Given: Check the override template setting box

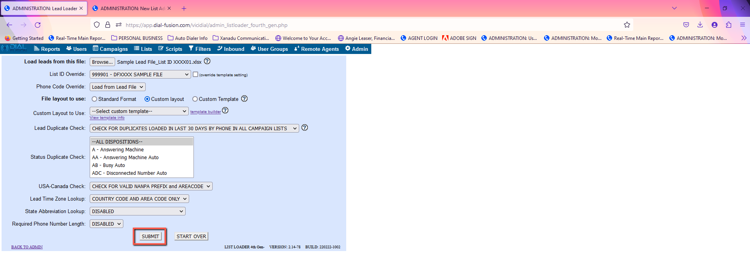Looking at the screenshot, I should tap(195, 74).
